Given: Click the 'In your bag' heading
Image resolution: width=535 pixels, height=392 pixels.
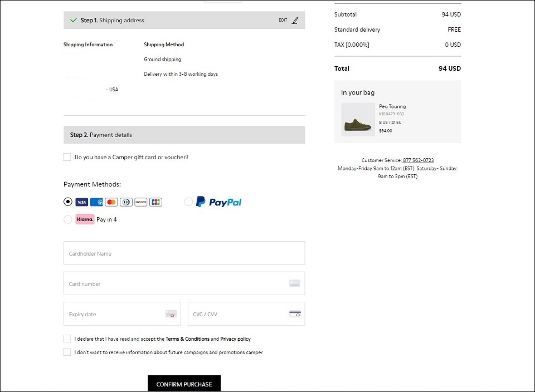Looking at the screenshot, I should [358, 93].
